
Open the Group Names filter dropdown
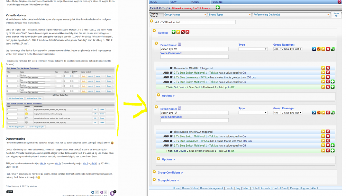coord(185,15)
